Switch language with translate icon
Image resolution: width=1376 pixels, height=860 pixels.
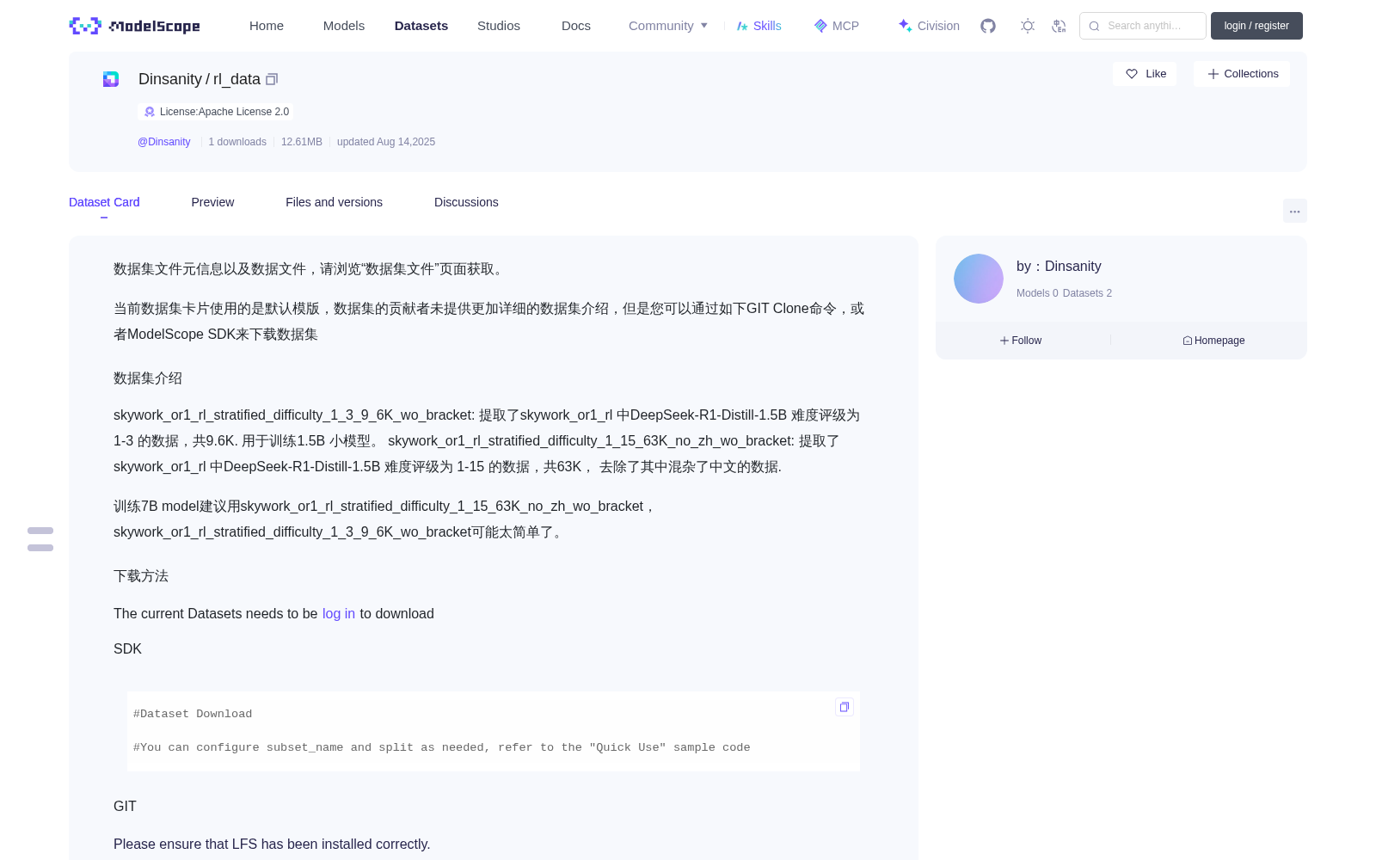pos(1059,26)
